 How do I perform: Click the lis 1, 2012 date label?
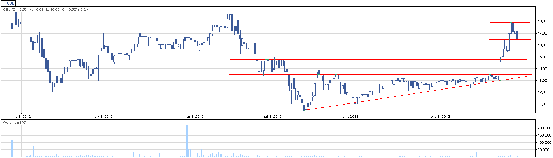click(22, 116)
